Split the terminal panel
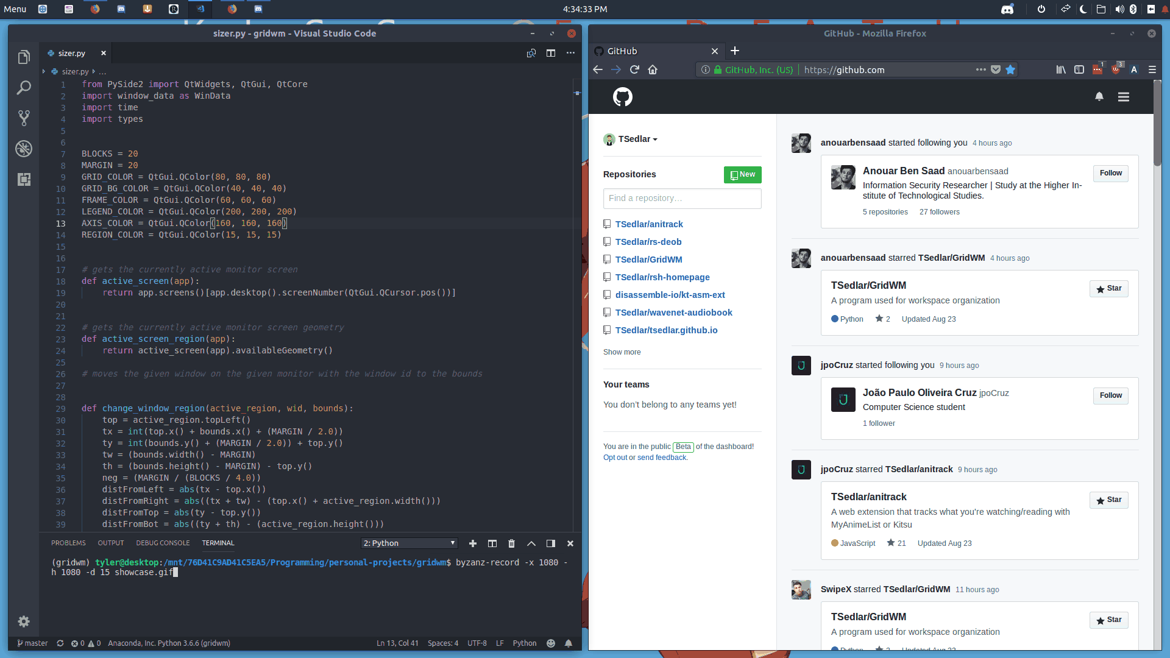 pyautogui.click(x=492, y=543)
